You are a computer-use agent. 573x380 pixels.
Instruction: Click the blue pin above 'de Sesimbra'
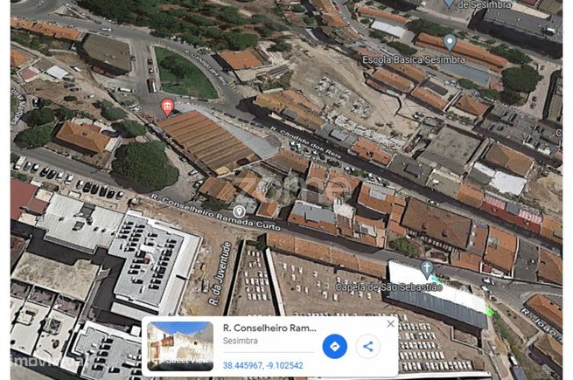449,3
